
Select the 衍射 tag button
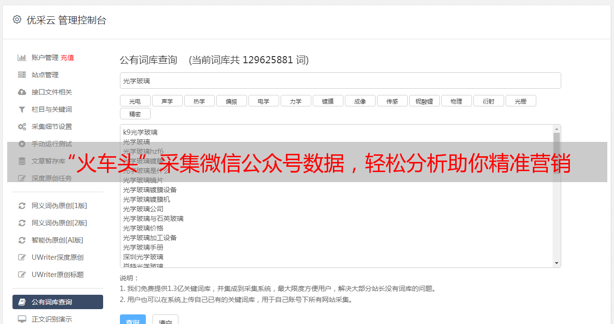click(x=488, y=101)
